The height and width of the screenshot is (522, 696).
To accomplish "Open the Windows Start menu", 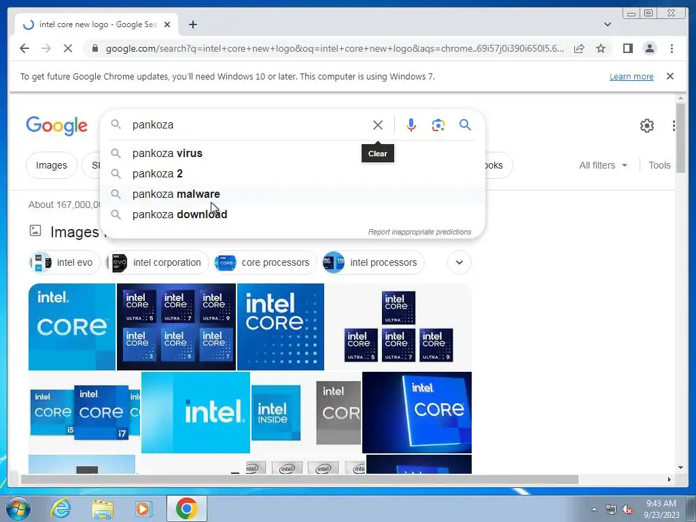I will coord(18,508).
